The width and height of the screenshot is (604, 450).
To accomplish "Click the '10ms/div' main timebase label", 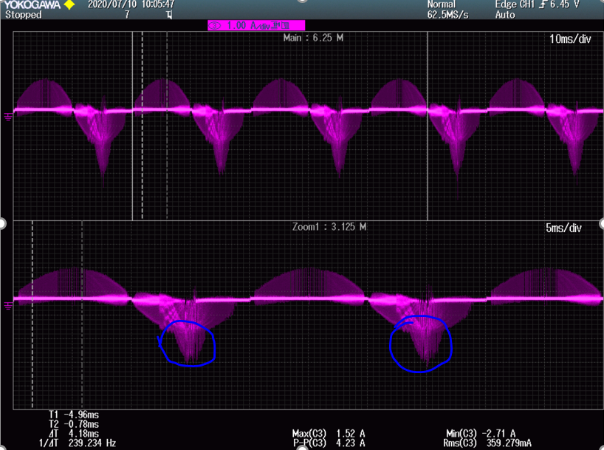I will pyautogui.click(x=570, y=39).
